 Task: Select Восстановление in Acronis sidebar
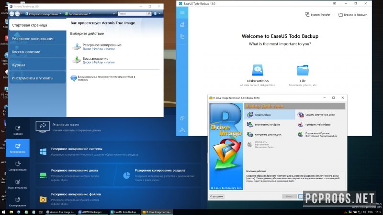37,52
